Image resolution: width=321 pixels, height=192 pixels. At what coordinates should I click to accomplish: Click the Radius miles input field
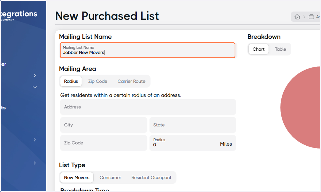[x=193, y=143]
